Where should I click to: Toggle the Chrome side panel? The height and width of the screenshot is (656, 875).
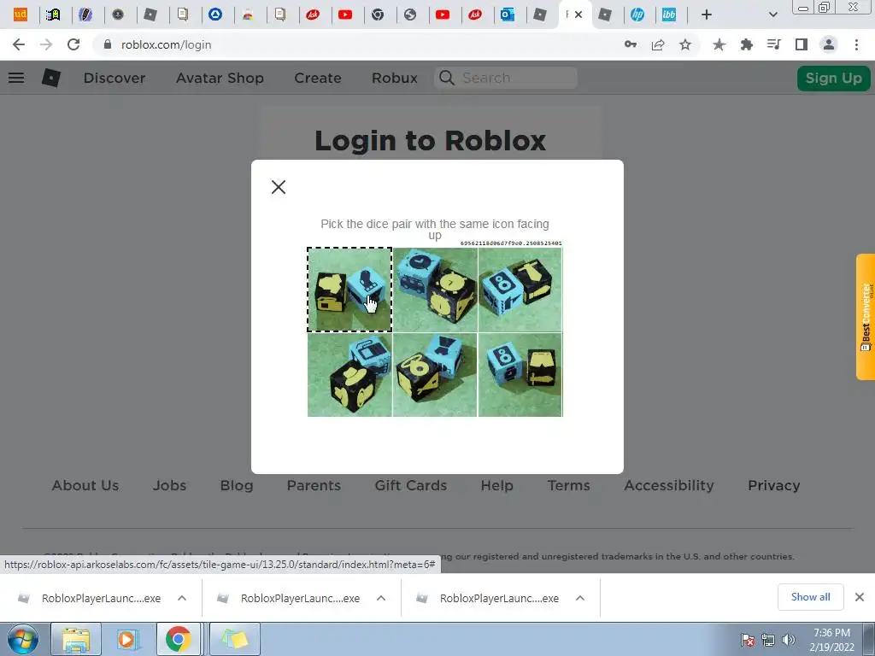(802, 44)
